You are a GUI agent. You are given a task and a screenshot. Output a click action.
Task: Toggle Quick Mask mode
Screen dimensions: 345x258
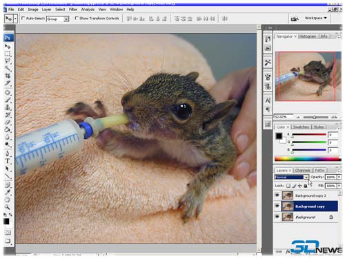coord(8,233)
